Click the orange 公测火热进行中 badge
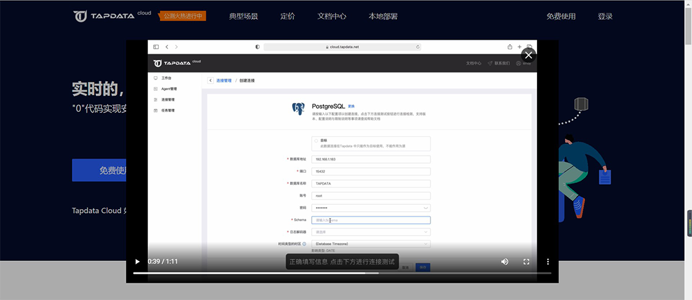Image resolution: width=692 pixels, height=300 pixels. point(183,16)
